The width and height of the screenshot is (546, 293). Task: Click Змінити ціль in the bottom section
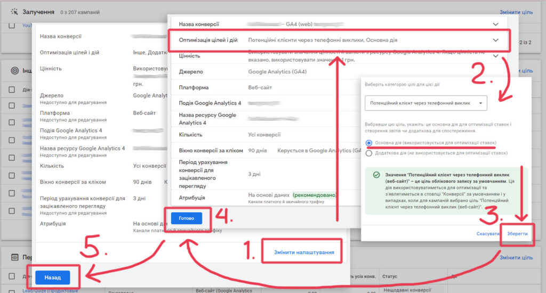(x=516, y=257)
